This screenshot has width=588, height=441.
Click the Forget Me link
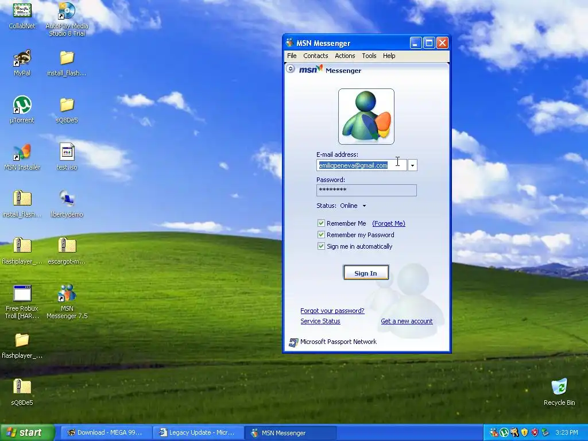[389, 223]
